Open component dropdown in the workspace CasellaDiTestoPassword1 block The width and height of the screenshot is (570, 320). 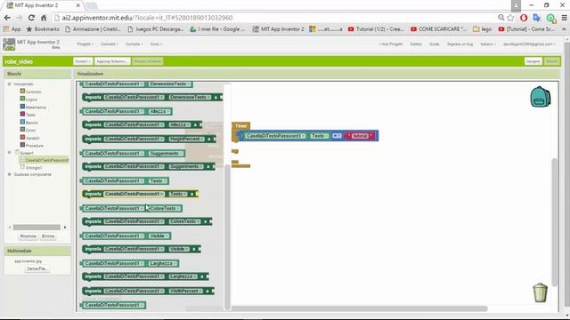(x=275, y=136)
